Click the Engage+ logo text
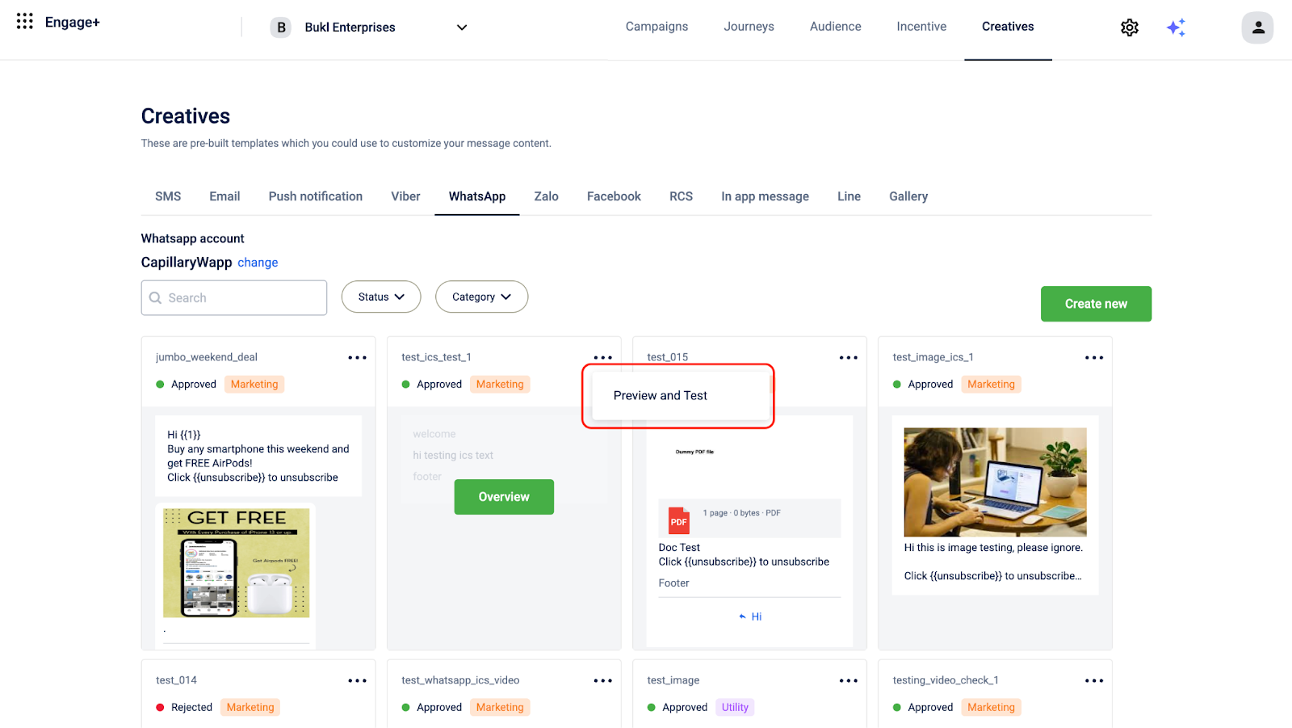This screenshot has width=1292, height=728. coord(73,22)
